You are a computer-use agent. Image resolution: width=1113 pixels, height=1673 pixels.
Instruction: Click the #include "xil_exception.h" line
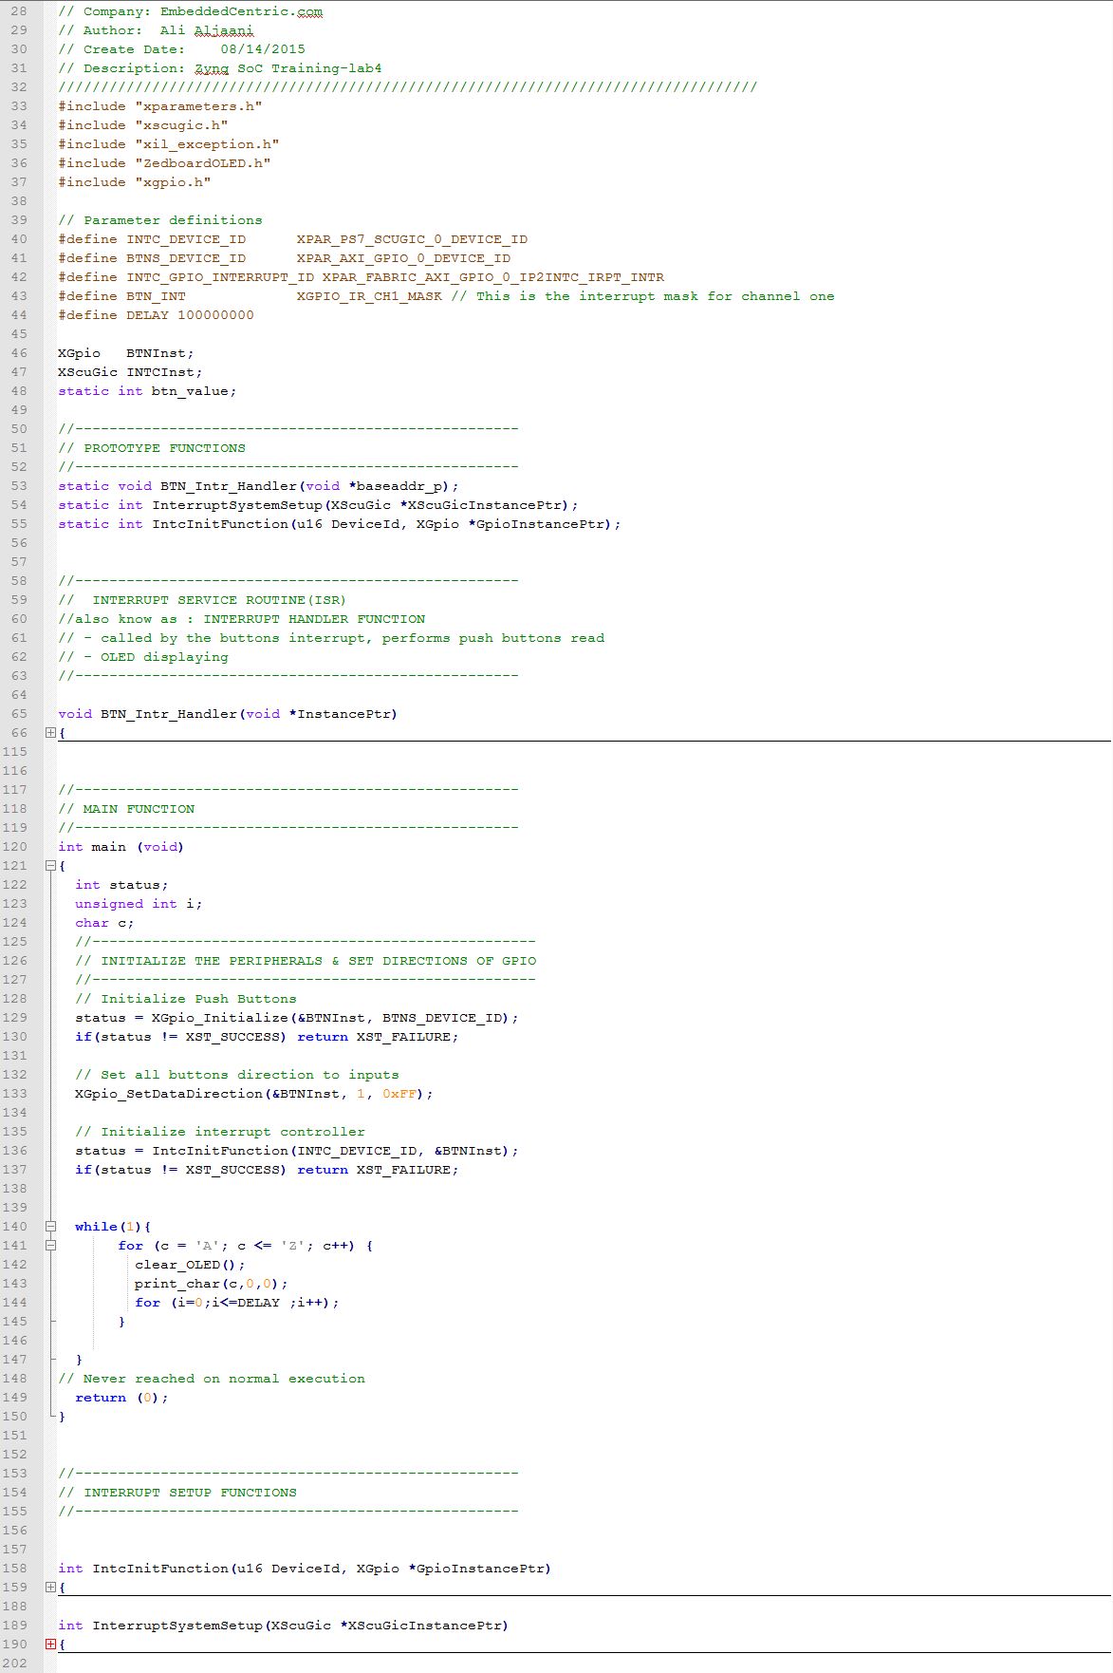(x=169, y=144)
